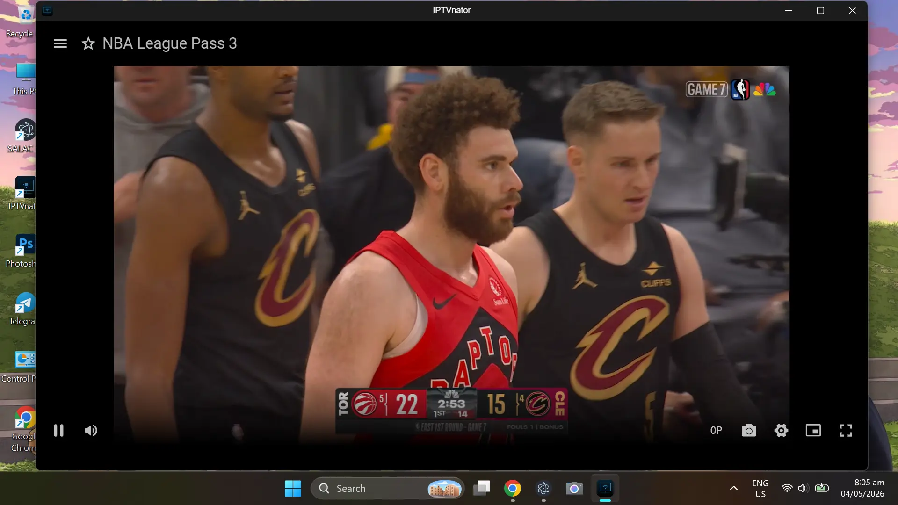
Task: Select IPTVnator desktop shortcut
Action: click(x=22, y=194)
